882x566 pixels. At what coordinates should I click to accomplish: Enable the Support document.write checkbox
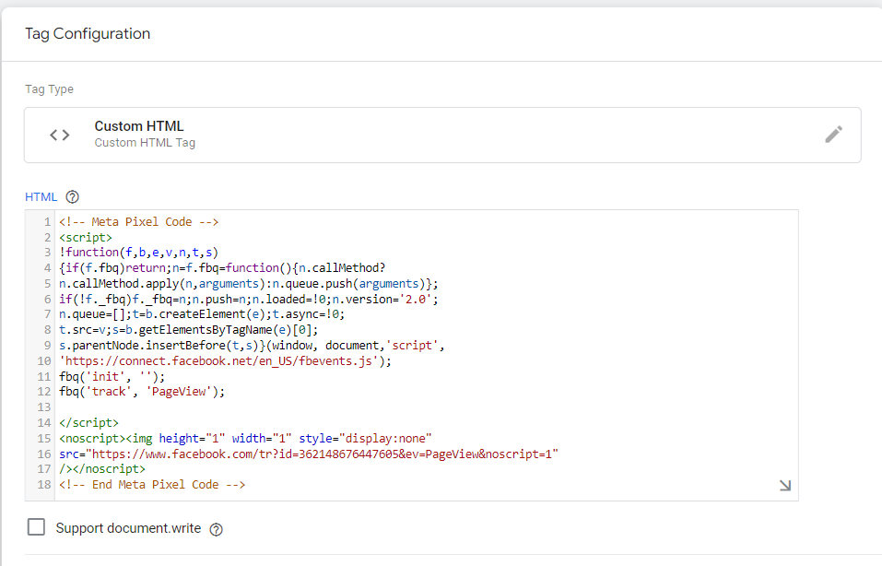click(x=37, y=527)
